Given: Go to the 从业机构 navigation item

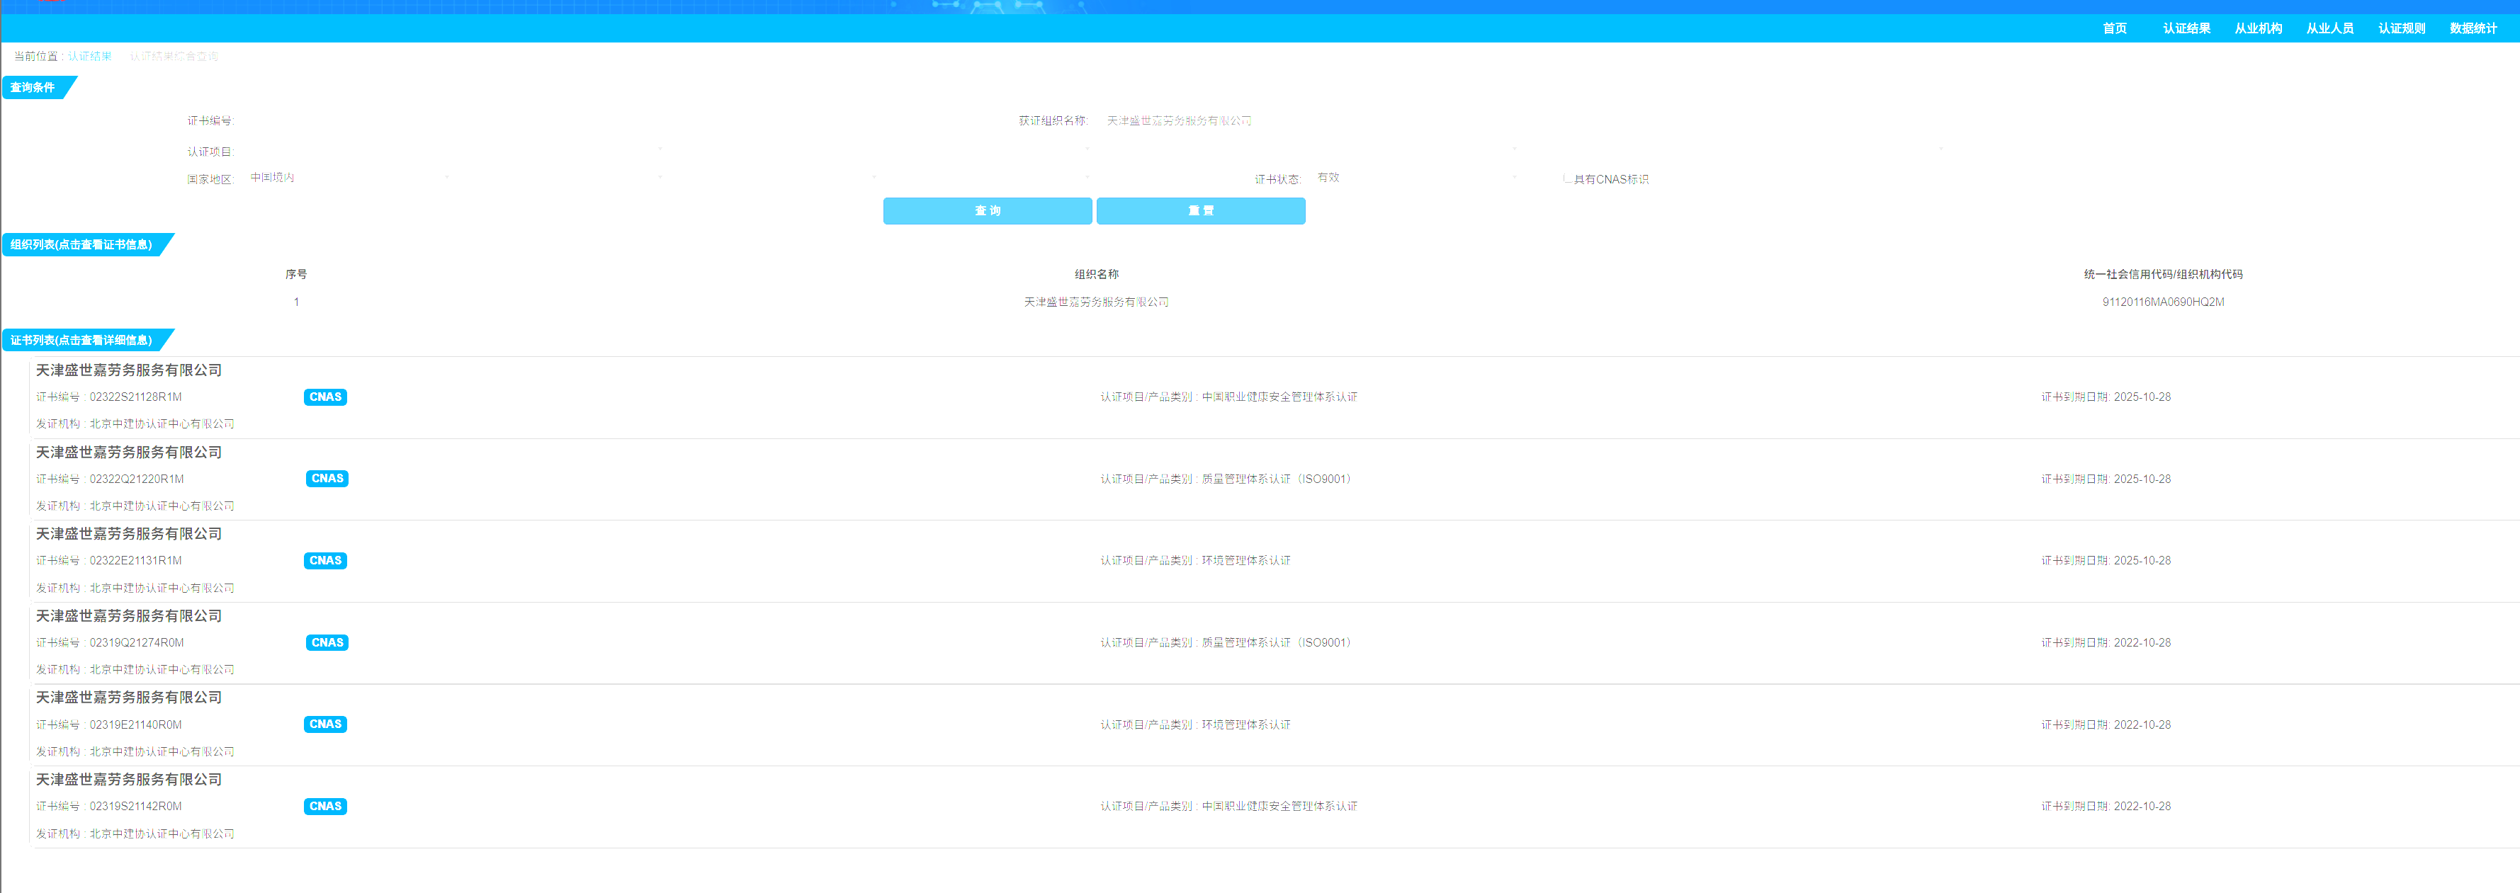Looking at the screenshot, I should 2258,28.
